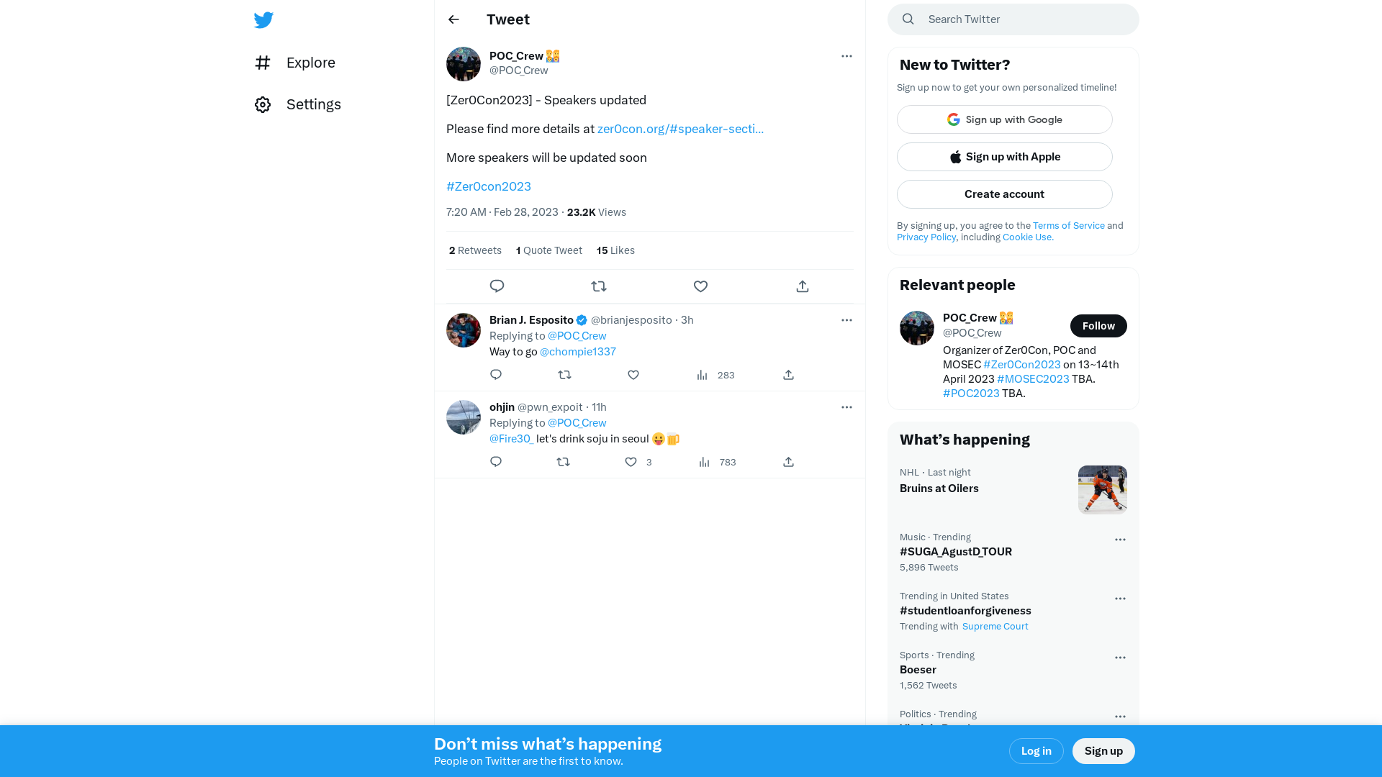Click the POC_Crew profile image thumbnail

tap(464, 63)
